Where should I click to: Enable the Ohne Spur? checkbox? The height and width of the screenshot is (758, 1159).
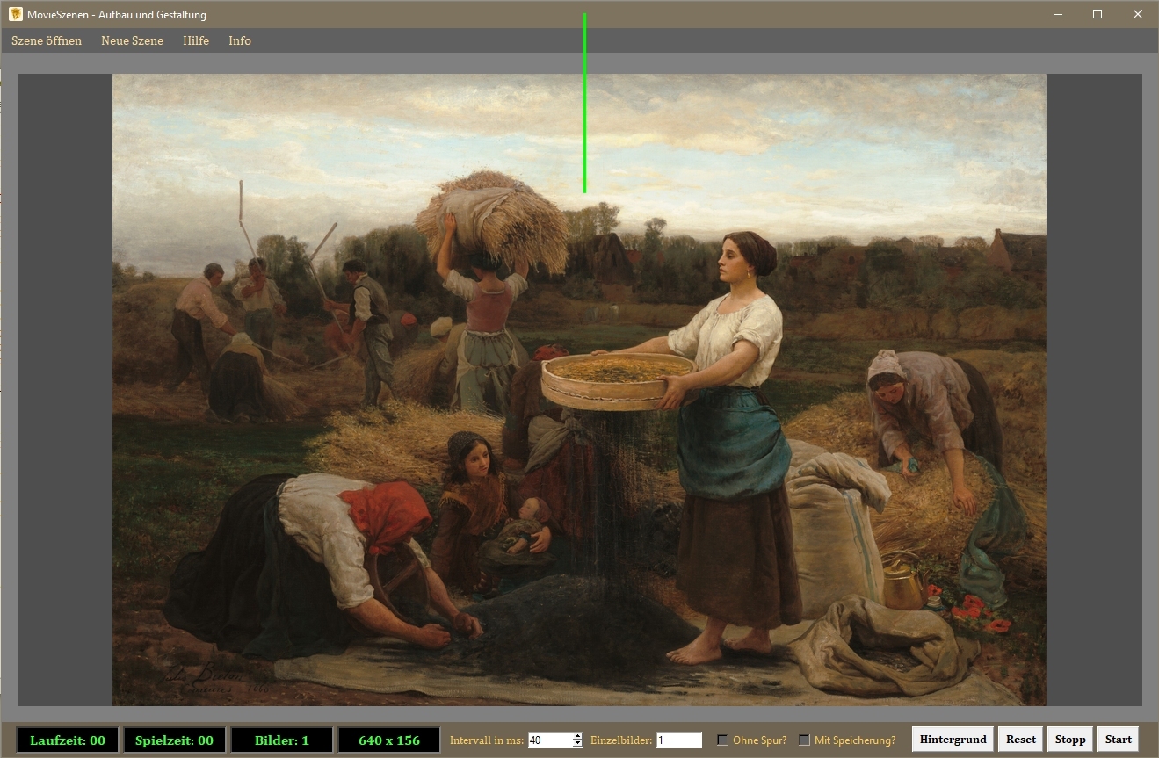(723, 740)
